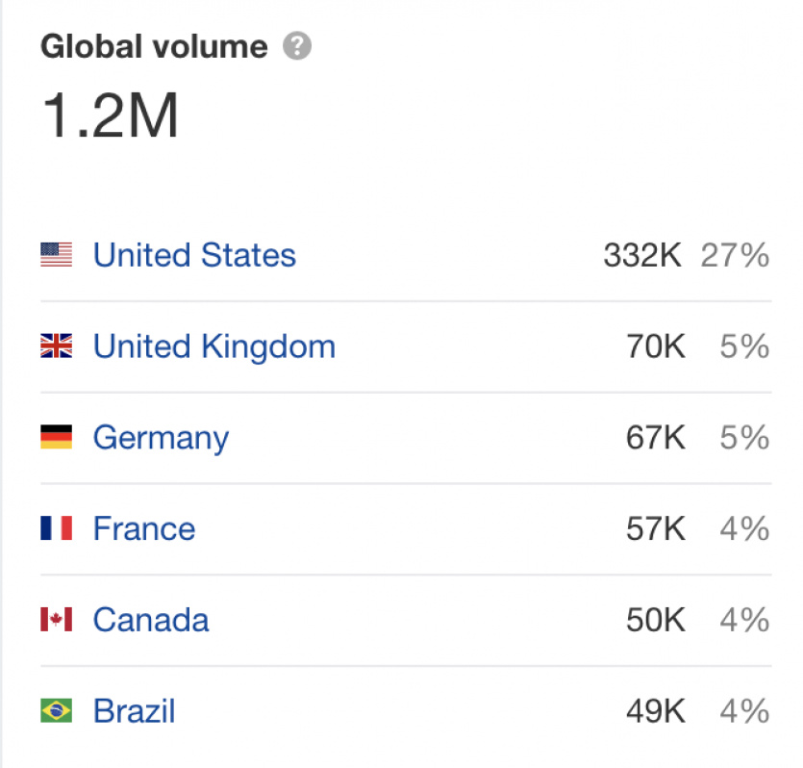Click the Brazil flag icon
The width and height of the screenshot is (803, 768).
click(57, 710)
